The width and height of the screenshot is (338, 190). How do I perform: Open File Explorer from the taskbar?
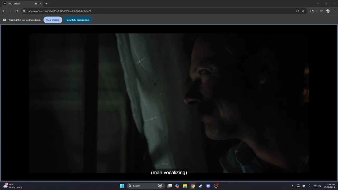click(x=185, y=186)
